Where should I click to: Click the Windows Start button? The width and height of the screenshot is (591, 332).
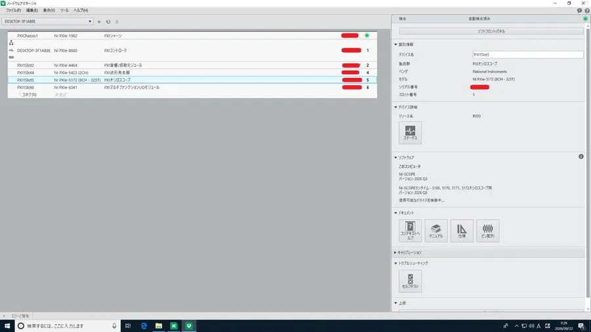pyautogui.click(x=7, y=325)
